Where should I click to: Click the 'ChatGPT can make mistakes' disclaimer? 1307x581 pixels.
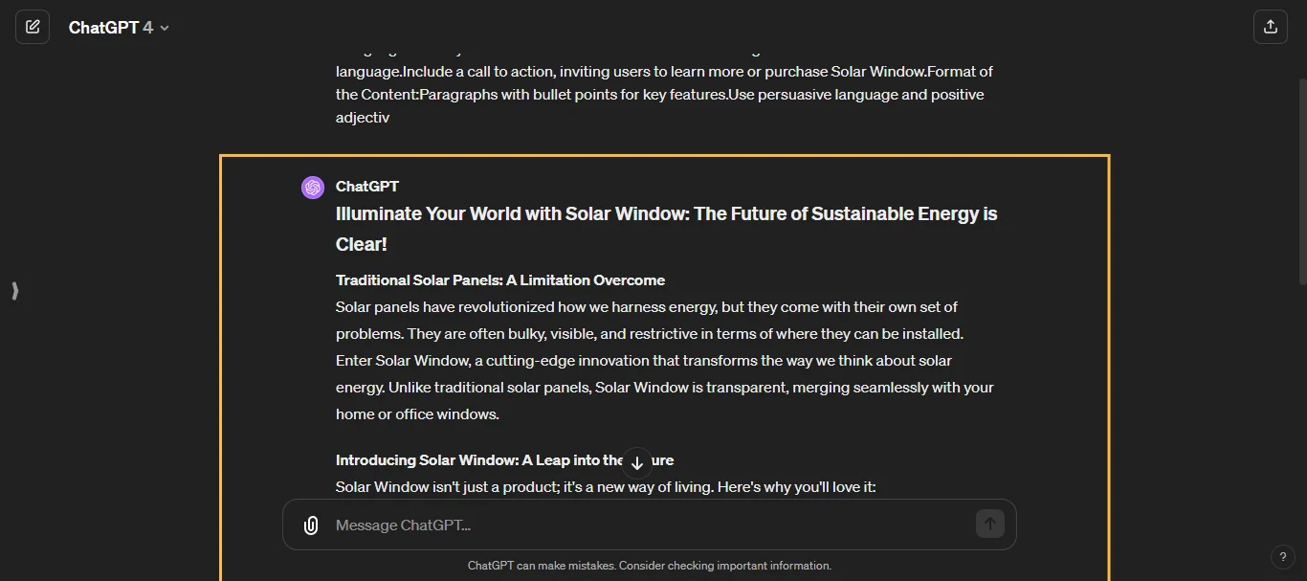(x=649, y=566)
